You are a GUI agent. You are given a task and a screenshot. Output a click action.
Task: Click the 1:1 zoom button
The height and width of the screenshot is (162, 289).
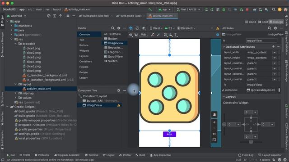[214, 134]
